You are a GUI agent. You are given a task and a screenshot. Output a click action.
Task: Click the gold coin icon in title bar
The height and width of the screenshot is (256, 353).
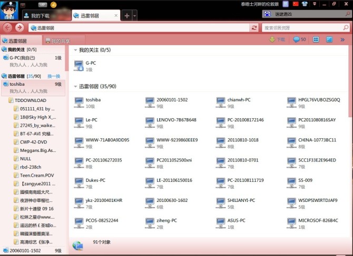click(53, 5)
